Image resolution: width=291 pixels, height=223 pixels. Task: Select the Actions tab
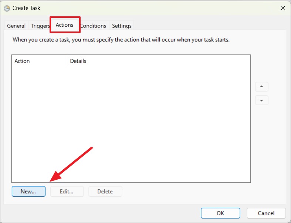65,25
